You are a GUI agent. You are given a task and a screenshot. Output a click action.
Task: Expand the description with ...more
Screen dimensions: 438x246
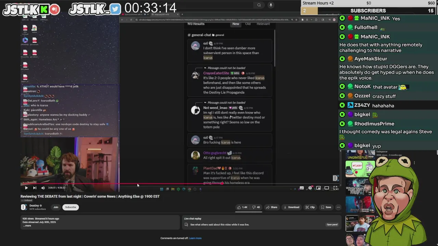click(x=27, y=225)
